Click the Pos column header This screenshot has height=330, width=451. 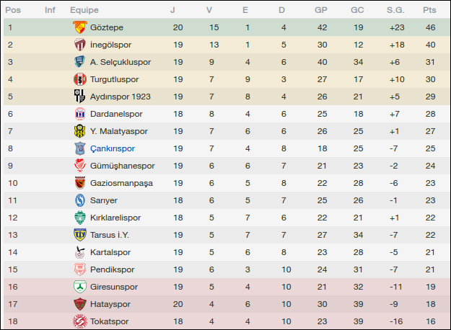(13, 10)
